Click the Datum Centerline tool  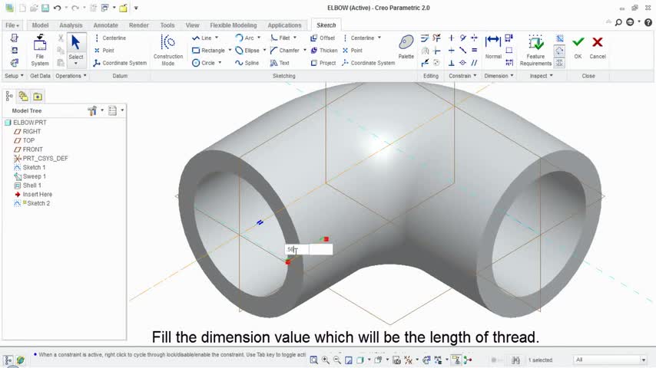point(110,38)
